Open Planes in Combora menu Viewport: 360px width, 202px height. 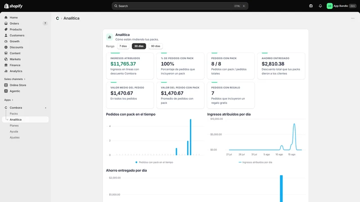[x=14, y=126]
